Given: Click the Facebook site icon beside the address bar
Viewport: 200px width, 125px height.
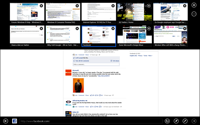Looking at the screenshot, I should click(x=15, y=121).
